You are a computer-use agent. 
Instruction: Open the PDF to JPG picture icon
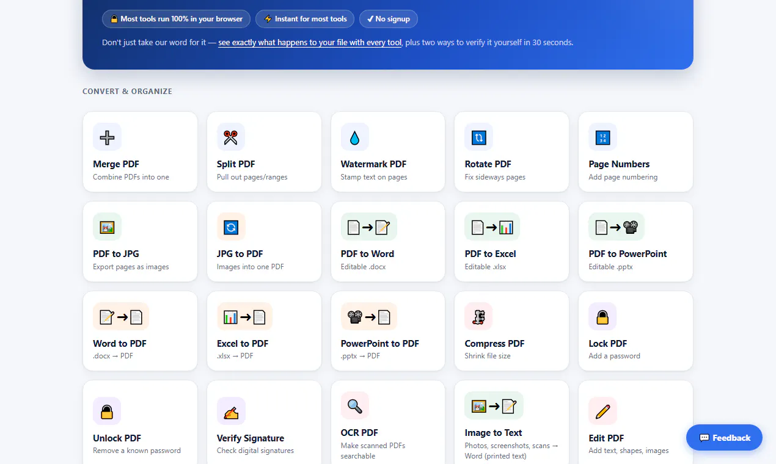[107, 227]
